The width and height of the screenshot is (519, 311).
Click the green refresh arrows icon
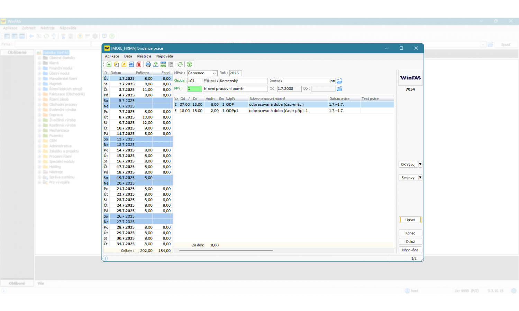(x=180, y=64)
